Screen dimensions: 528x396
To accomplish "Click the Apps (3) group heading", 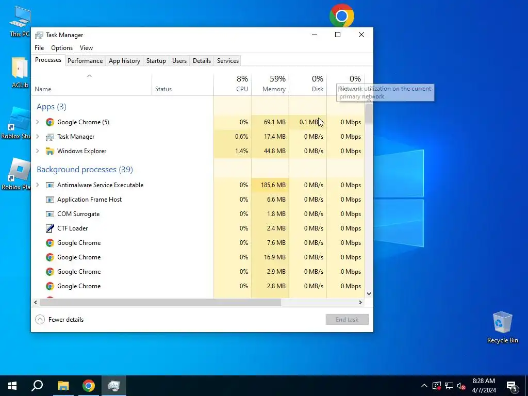I will 52,107.
